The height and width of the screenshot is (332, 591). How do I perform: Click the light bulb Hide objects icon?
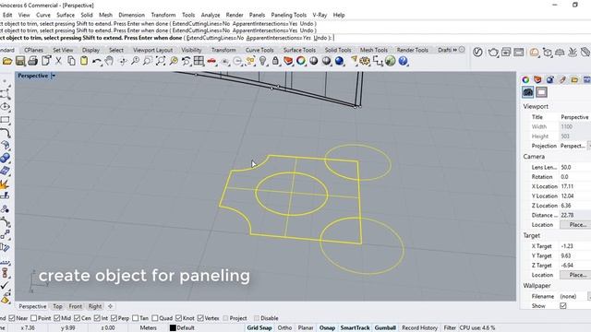click(262, 61)
